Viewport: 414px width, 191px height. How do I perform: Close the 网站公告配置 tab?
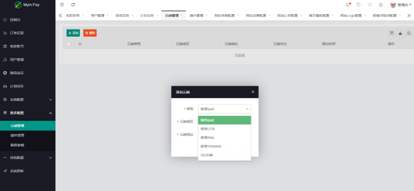coord(301,16)
